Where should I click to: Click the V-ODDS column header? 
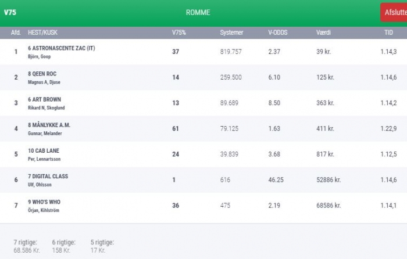[278, 33]
